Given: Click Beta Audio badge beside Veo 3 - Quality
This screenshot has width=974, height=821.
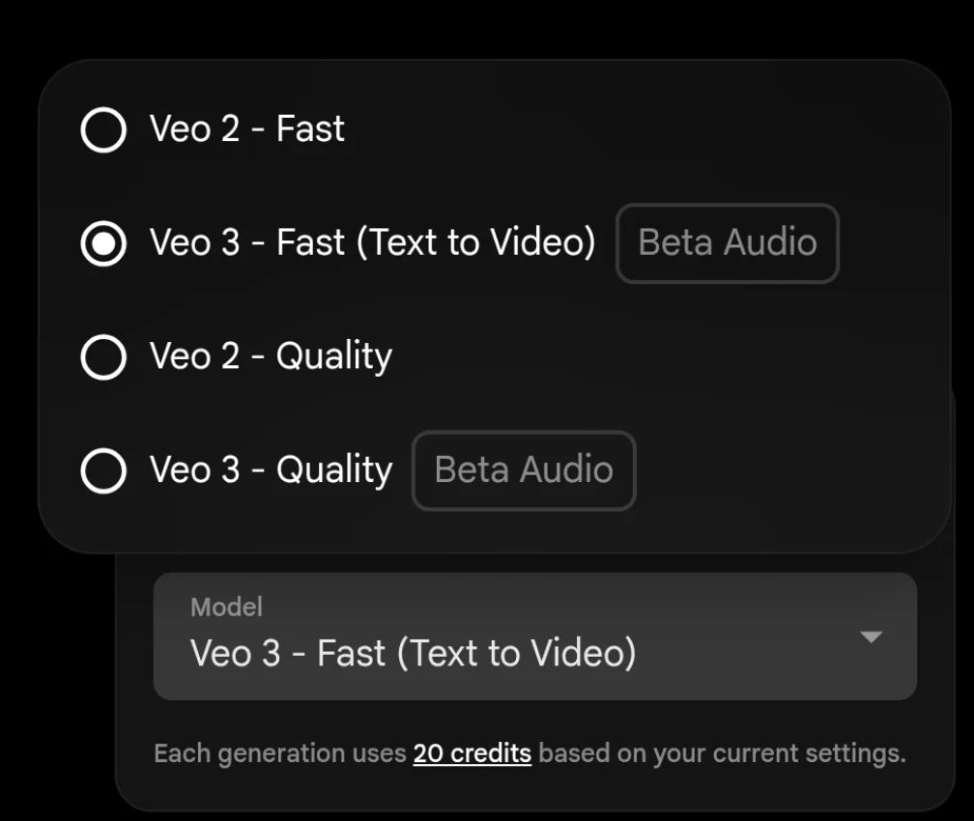Looking at the screenshot, I should 524,470.
